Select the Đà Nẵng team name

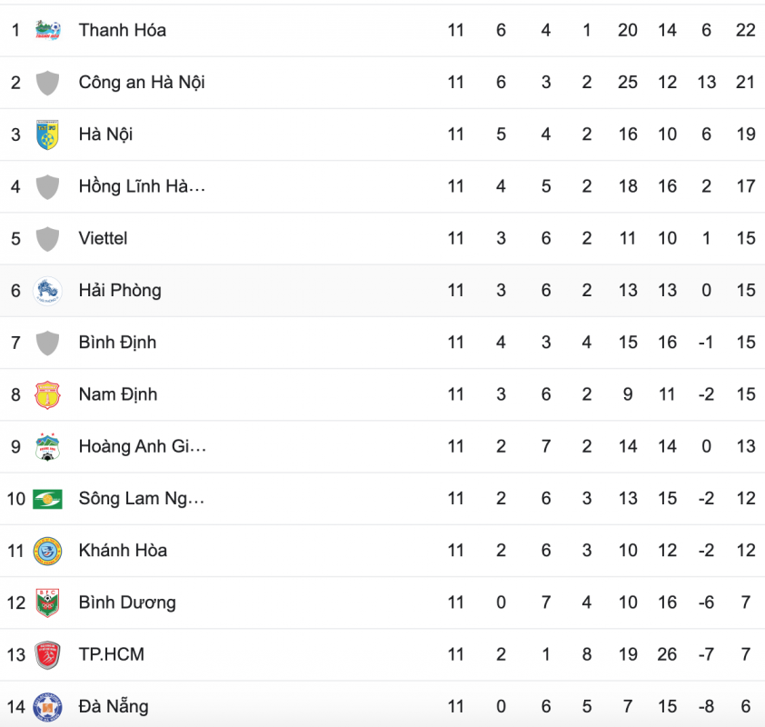[114, 706]
